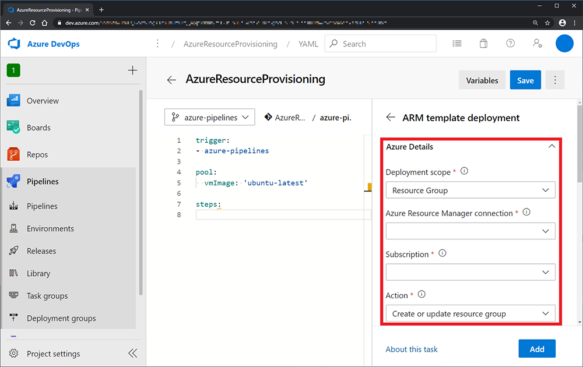Open Task groups in the sidebar
The height and width of the screenshot is (367, 583).
[x=47, y=296]
